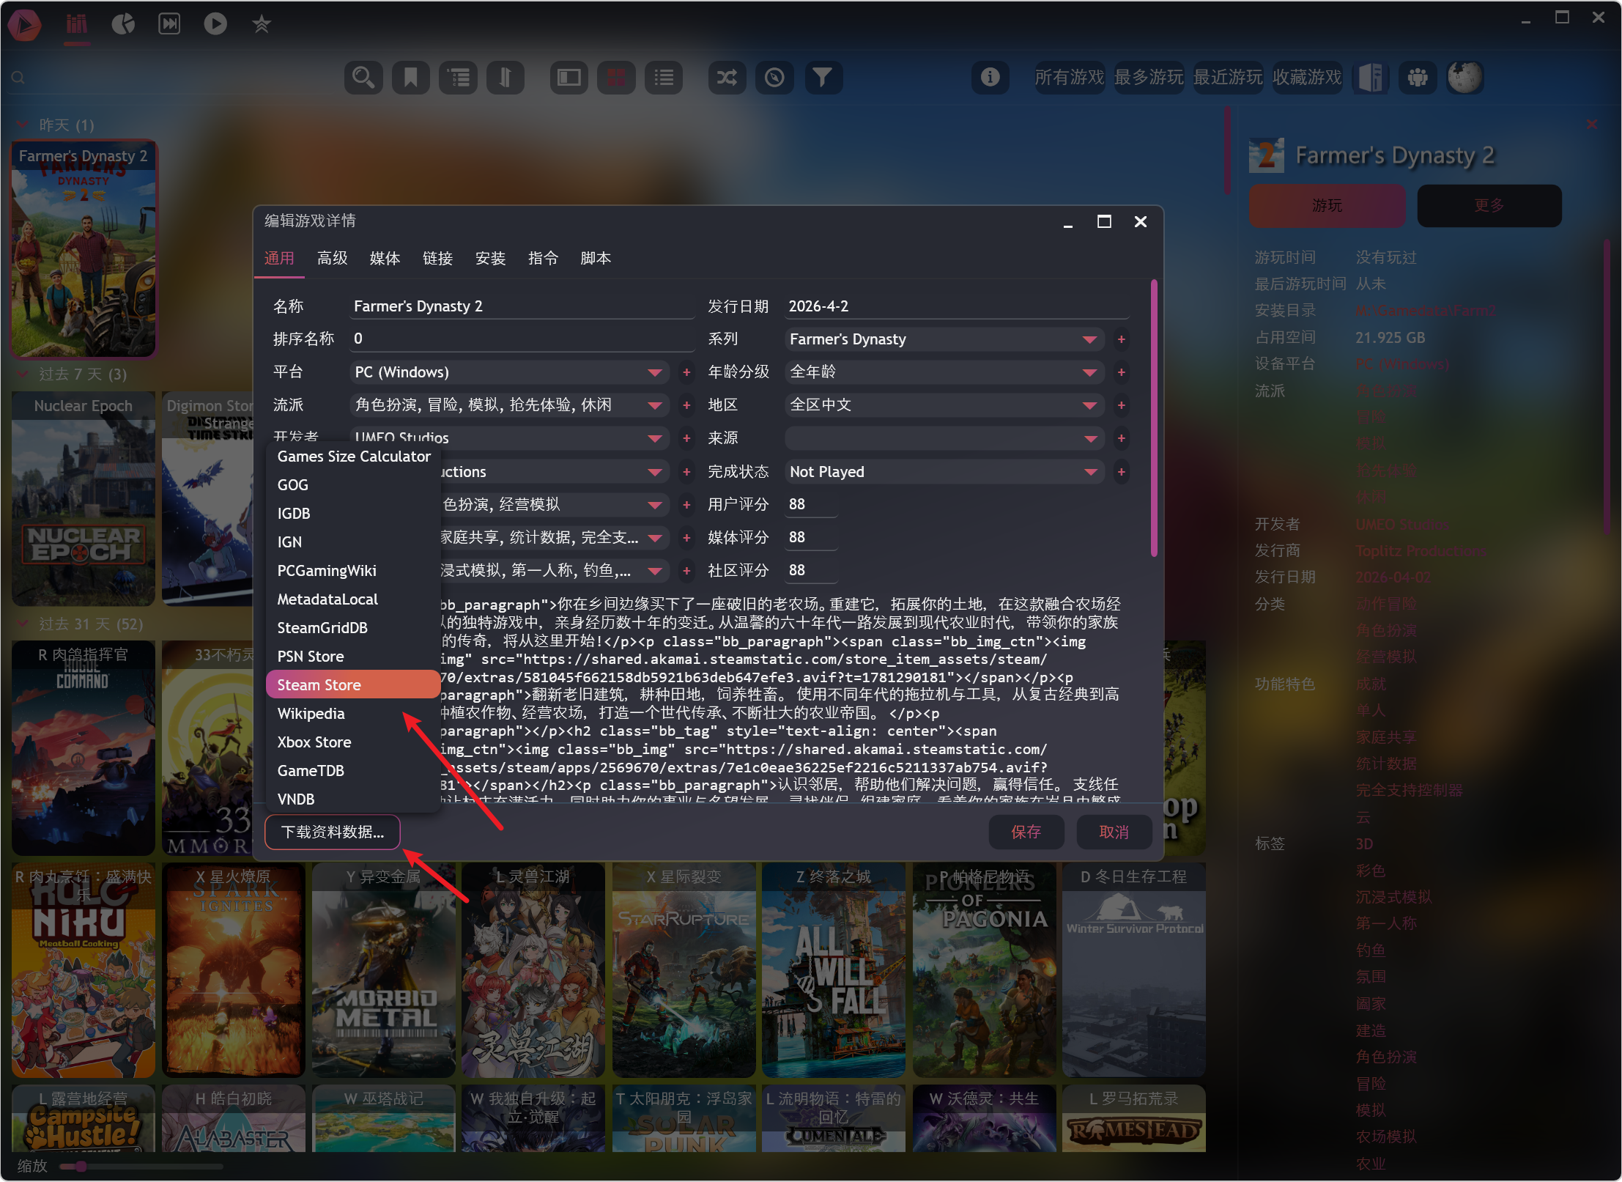Screen dimensions: 1622x1182
Task: Expand the 全年龄 age rating dropdown
Action: (x=1090, y=372)
